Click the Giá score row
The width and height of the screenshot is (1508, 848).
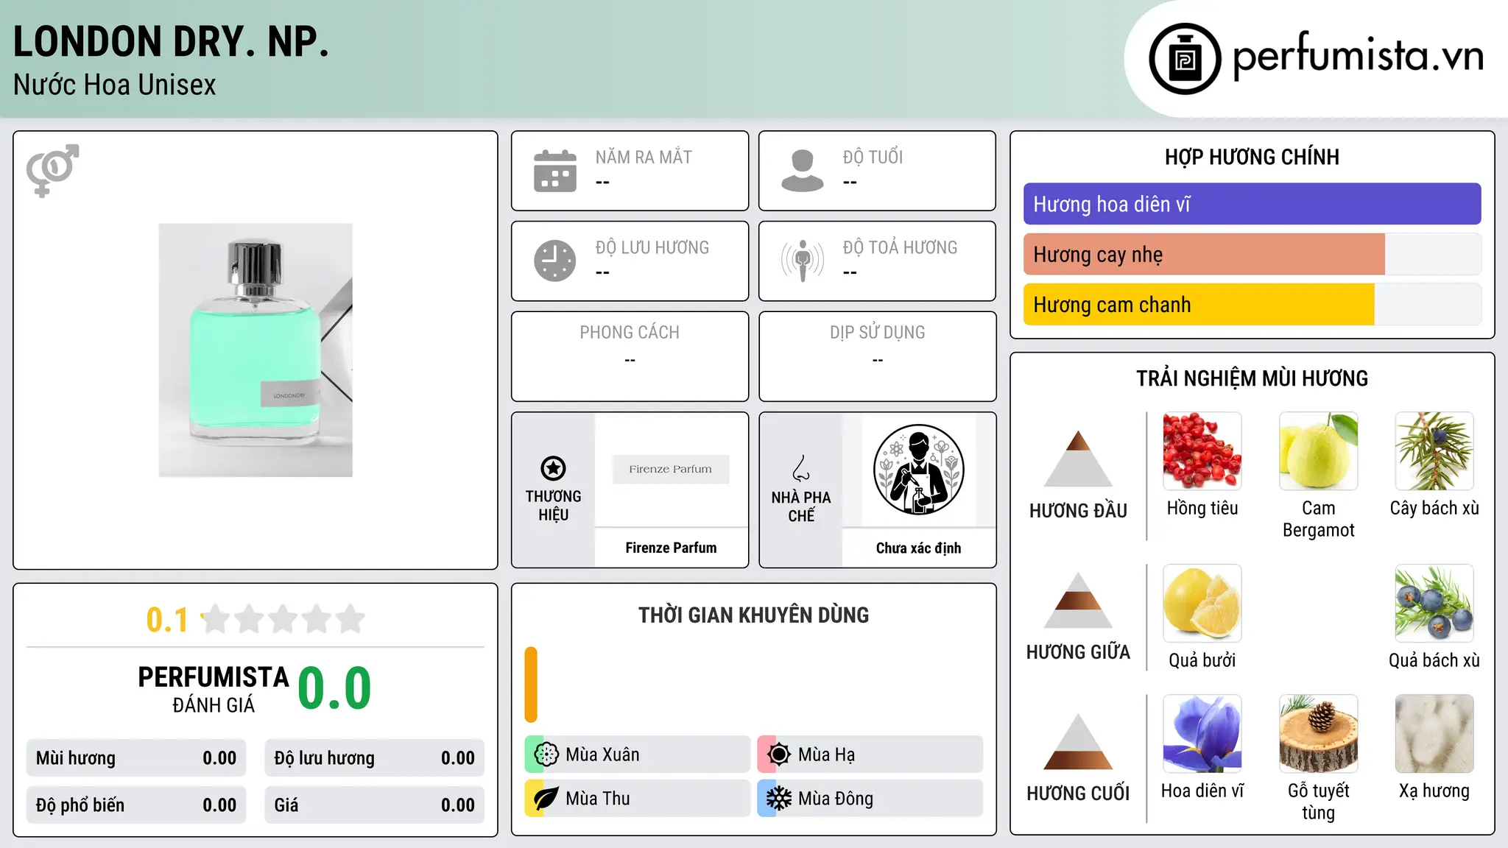click(375, 805)
